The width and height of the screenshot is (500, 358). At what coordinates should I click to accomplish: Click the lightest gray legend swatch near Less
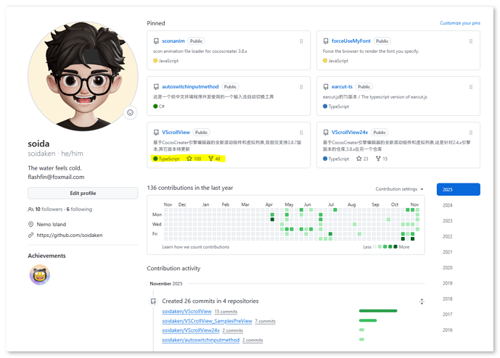(x=375, y=246)
